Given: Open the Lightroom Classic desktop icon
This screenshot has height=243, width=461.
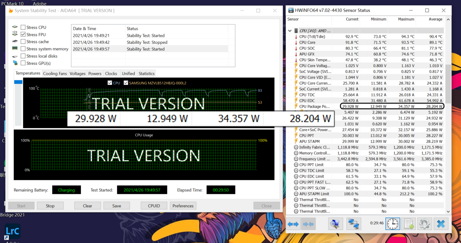Looking at the screenshot, I should [x=12, y=232].
